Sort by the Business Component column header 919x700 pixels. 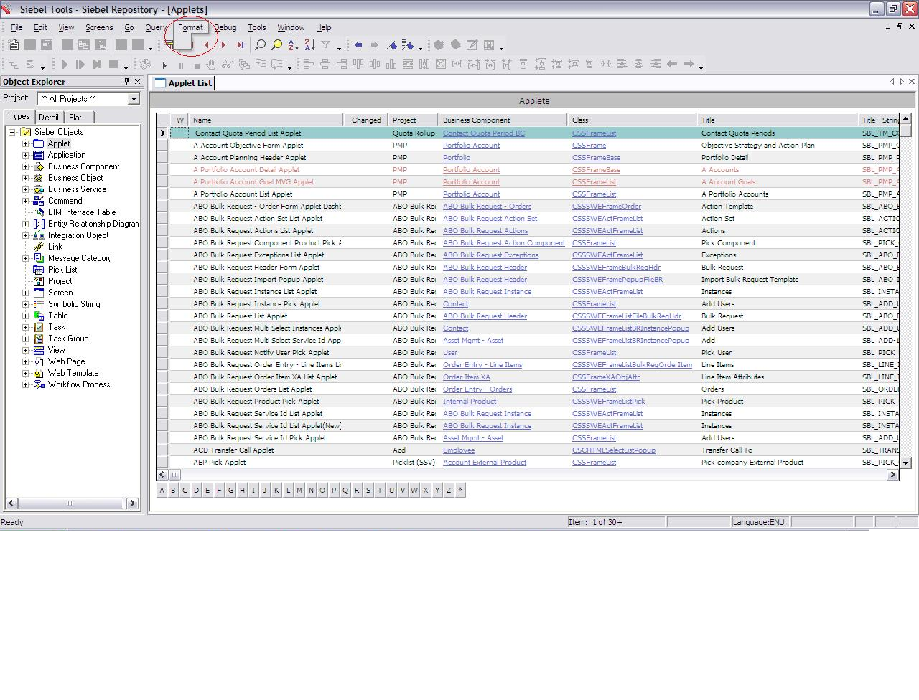503,120
